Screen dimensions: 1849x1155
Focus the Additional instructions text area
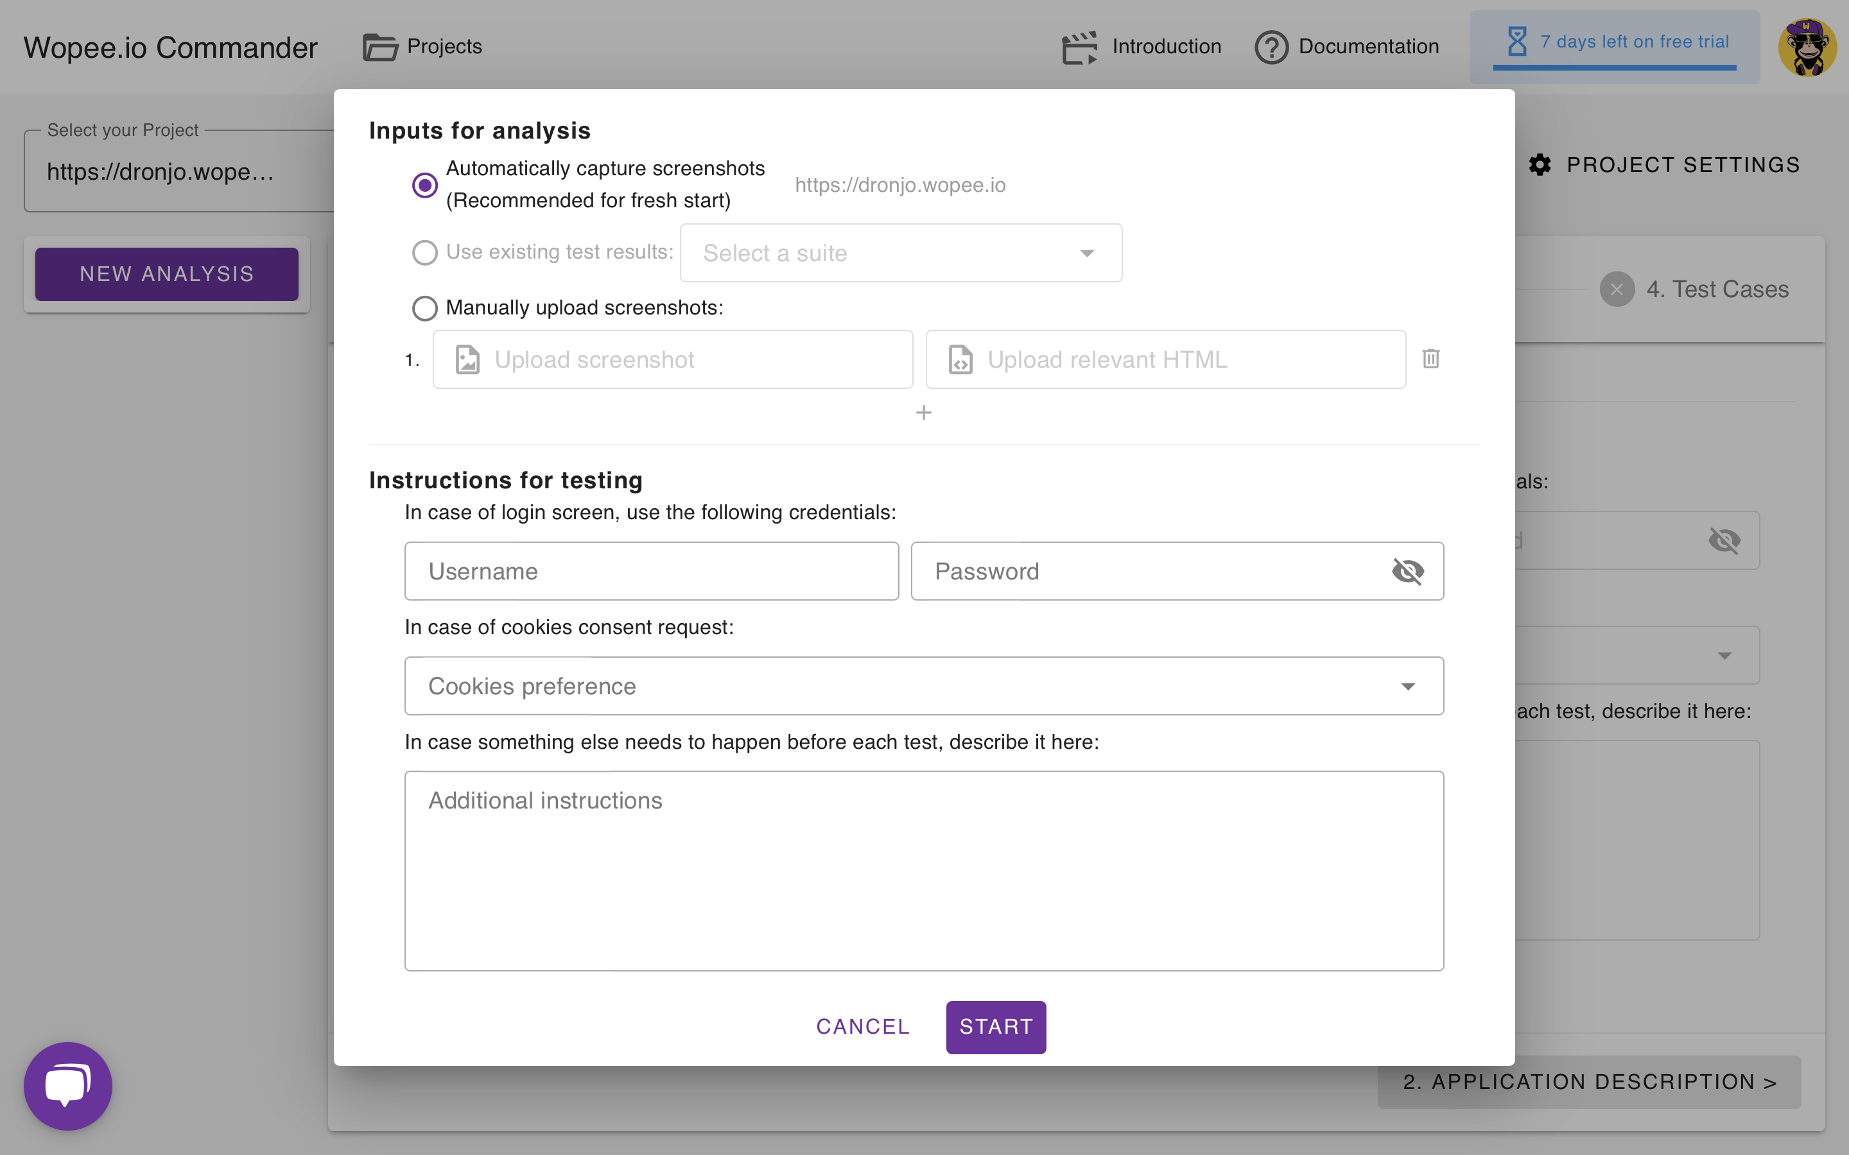pyautogui.click(x=924, y=871)
